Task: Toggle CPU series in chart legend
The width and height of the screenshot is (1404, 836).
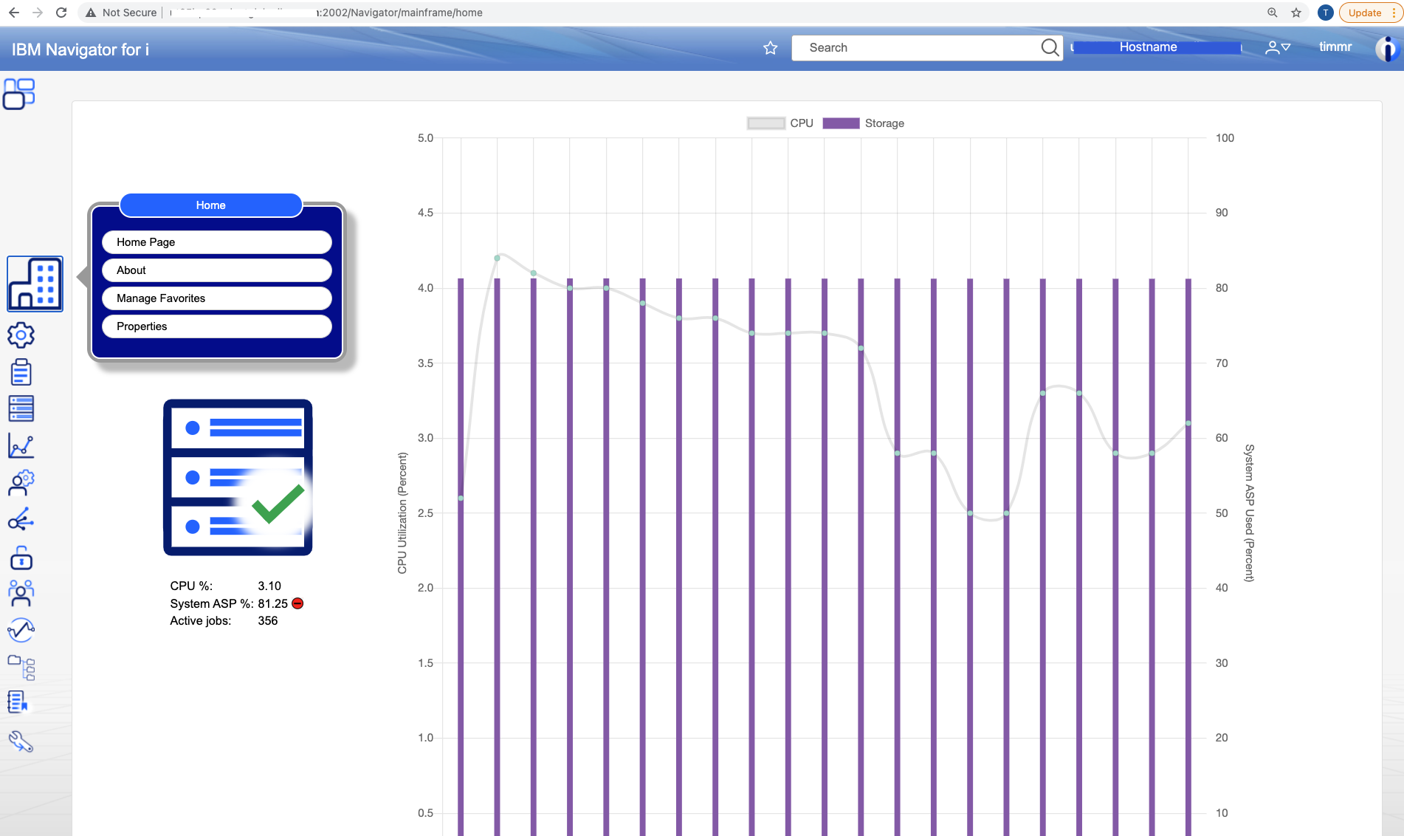Action: tap(780, 123)
